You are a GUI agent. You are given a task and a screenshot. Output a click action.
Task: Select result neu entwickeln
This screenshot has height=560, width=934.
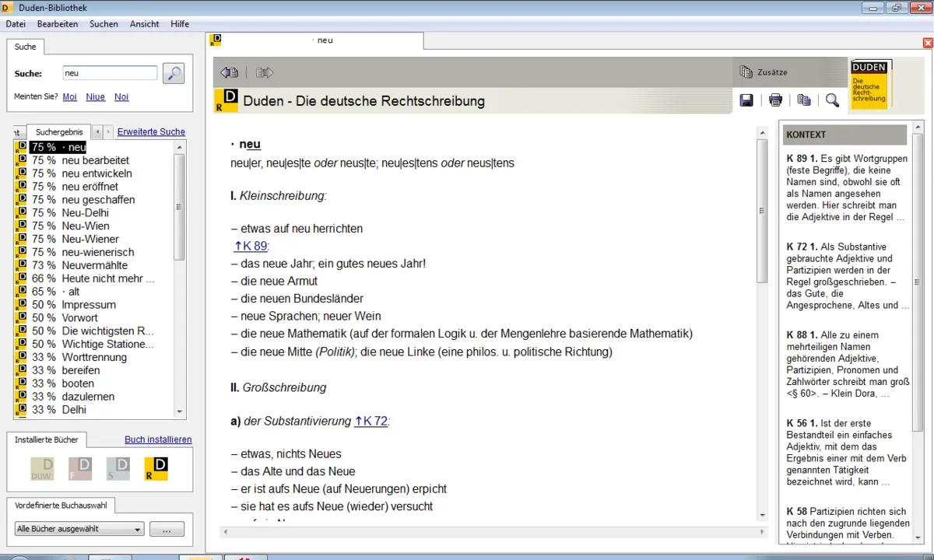[x=97, y=173]
